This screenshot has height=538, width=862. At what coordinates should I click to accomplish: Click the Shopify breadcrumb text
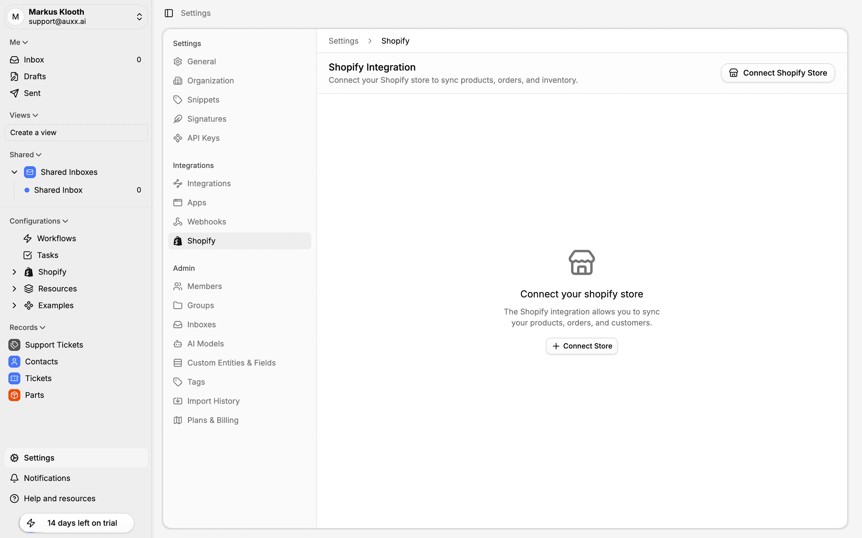pyautogui.click(x=395, y=41)
